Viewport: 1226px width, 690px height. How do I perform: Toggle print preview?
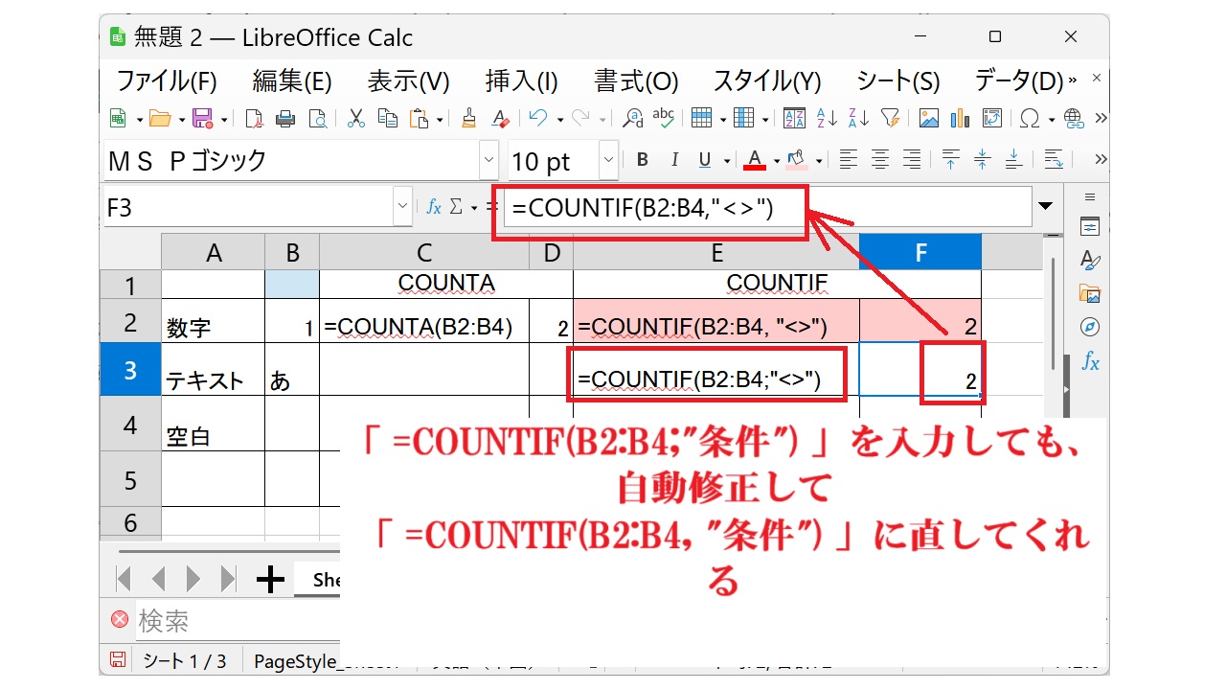317,118
